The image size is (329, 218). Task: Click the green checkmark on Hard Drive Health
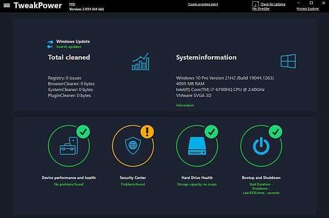(x=211, y=132)
